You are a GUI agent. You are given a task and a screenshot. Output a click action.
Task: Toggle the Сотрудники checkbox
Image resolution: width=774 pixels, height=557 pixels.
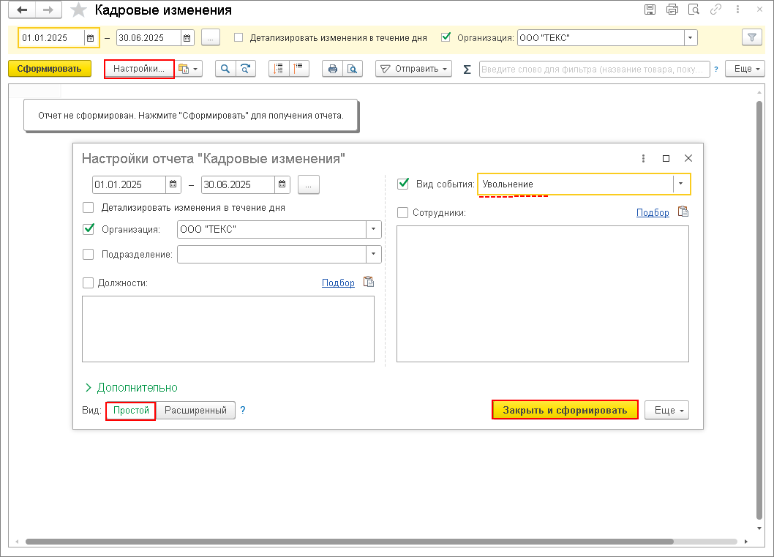[x=403, y=213]
